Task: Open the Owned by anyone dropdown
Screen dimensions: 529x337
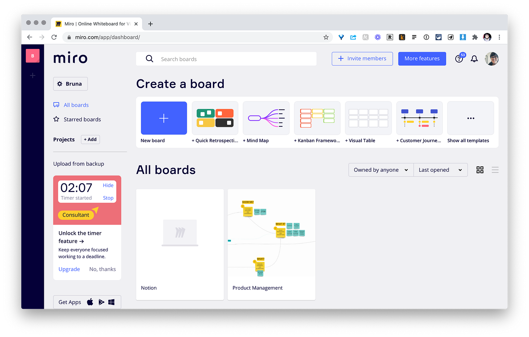Action: coord(381,170)
